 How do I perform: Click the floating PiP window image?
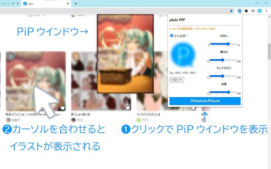125,54
